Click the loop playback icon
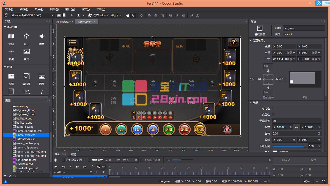The image size is (330, 186). pos(92,167)
